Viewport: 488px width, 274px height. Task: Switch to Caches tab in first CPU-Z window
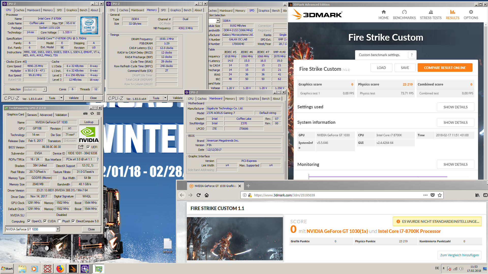pos(20,10)
